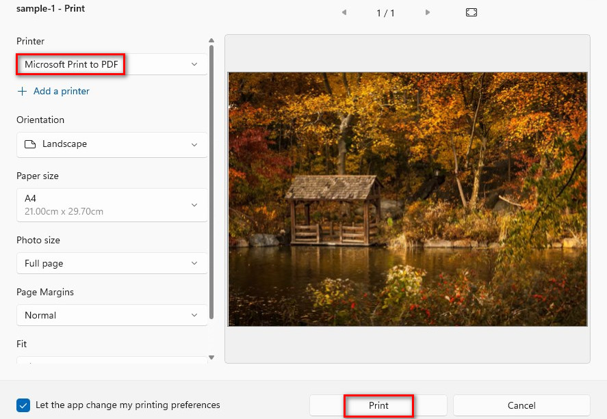The height and width of the screenshot is (419, 607).
Task: Click the scroll-down arrow on the settings panel
Action: (211, 357)
